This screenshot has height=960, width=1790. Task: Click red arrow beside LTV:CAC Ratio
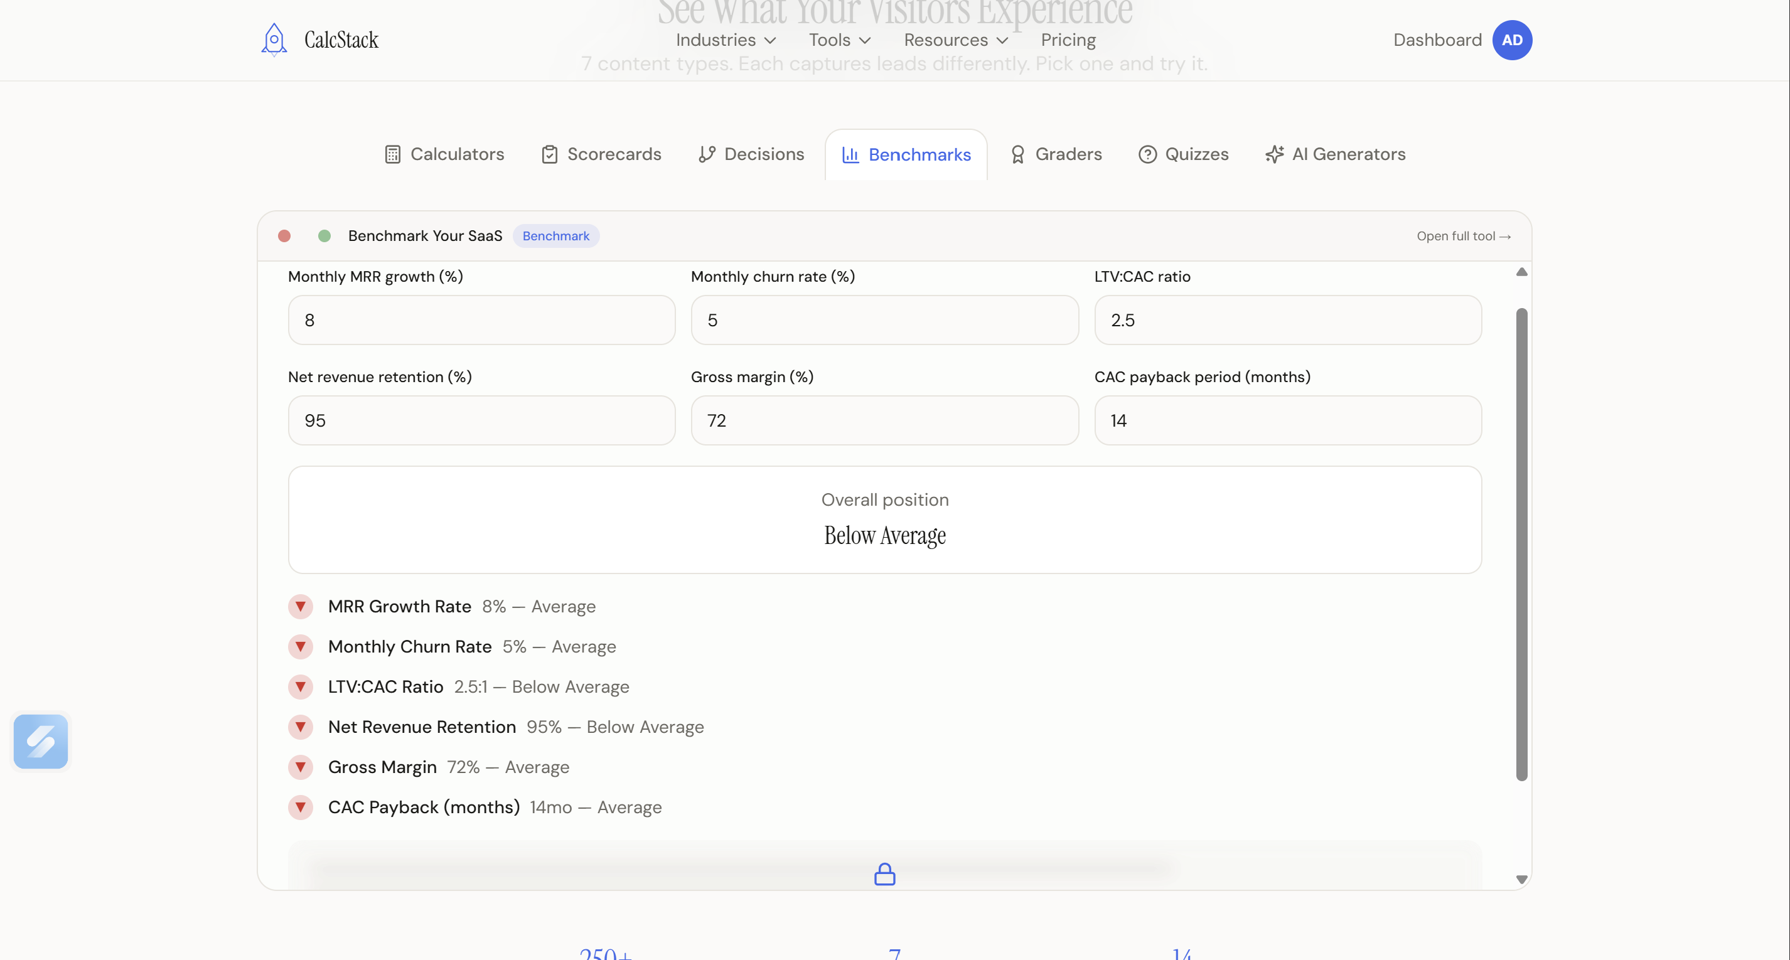click(x=301, y=686)
